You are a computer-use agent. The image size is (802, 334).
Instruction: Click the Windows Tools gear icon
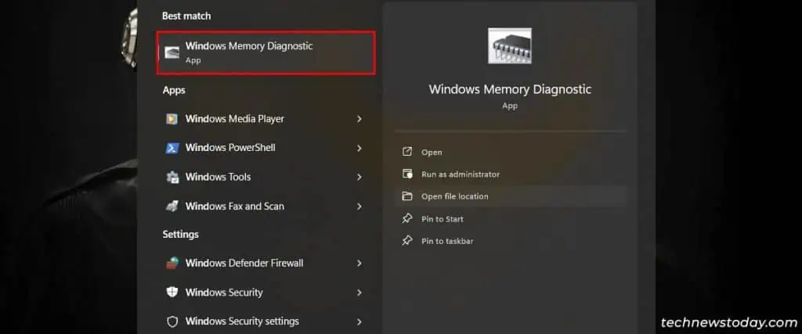[x=172, y=178]
